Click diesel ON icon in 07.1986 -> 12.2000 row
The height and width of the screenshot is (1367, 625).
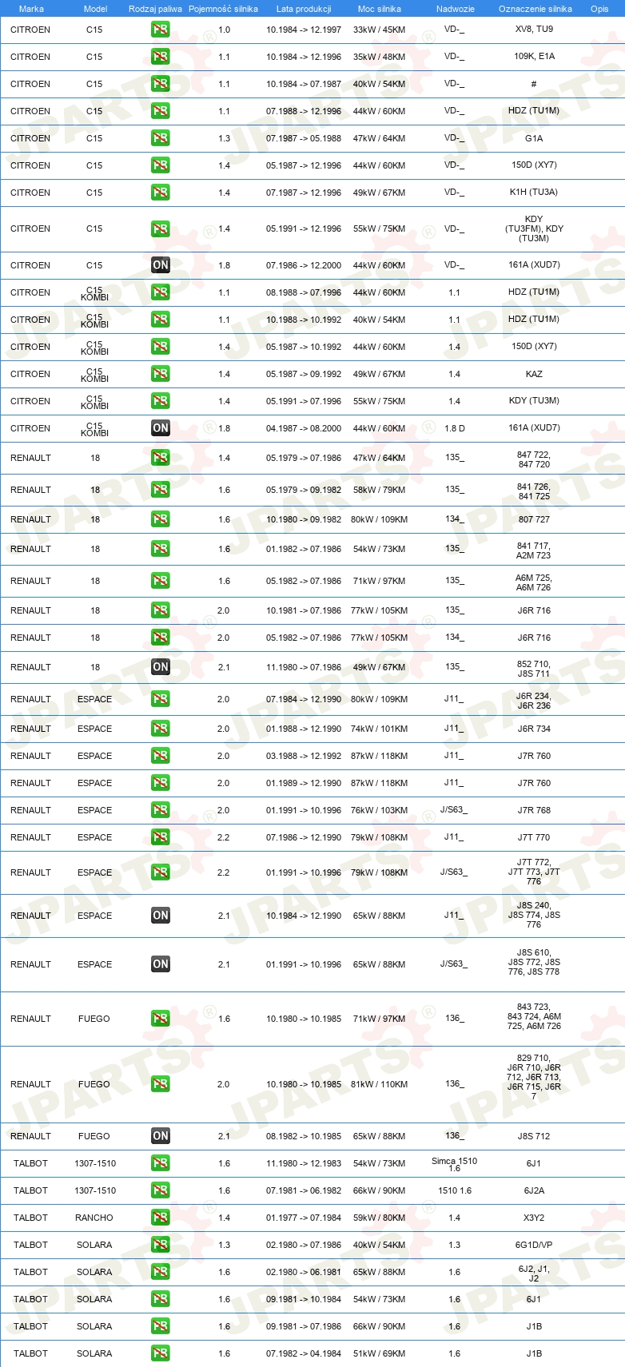point(160,265)
